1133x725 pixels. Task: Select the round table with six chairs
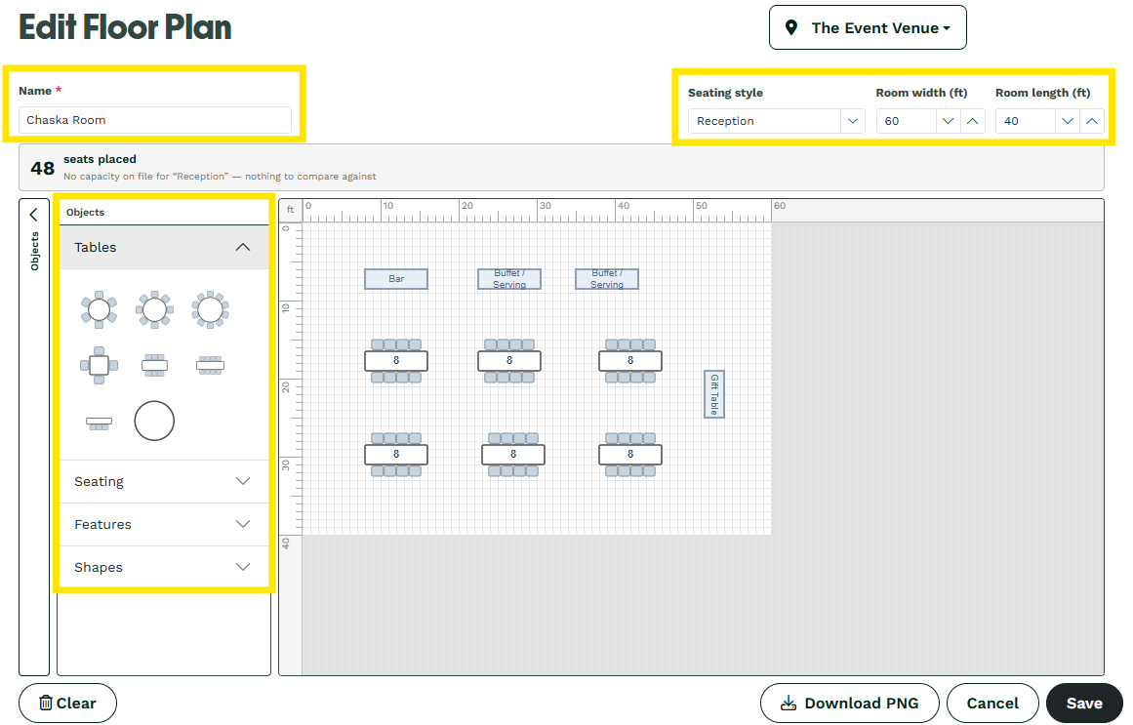pyautogui.click(x=99, y=310)
